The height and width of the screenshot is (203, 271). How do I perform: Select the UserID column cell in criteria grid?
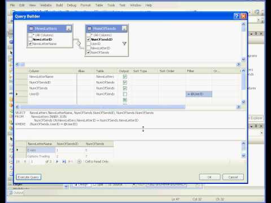(x=53, y=94)
